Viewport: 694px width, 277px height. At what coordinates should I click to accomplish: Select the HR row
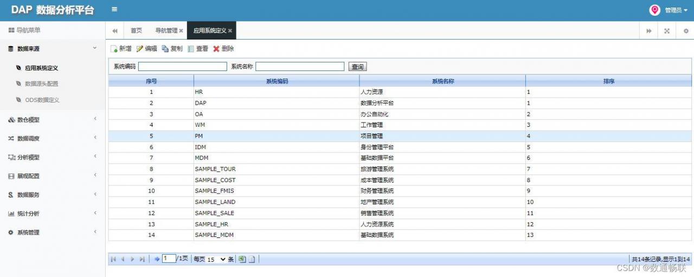[400, 92]
